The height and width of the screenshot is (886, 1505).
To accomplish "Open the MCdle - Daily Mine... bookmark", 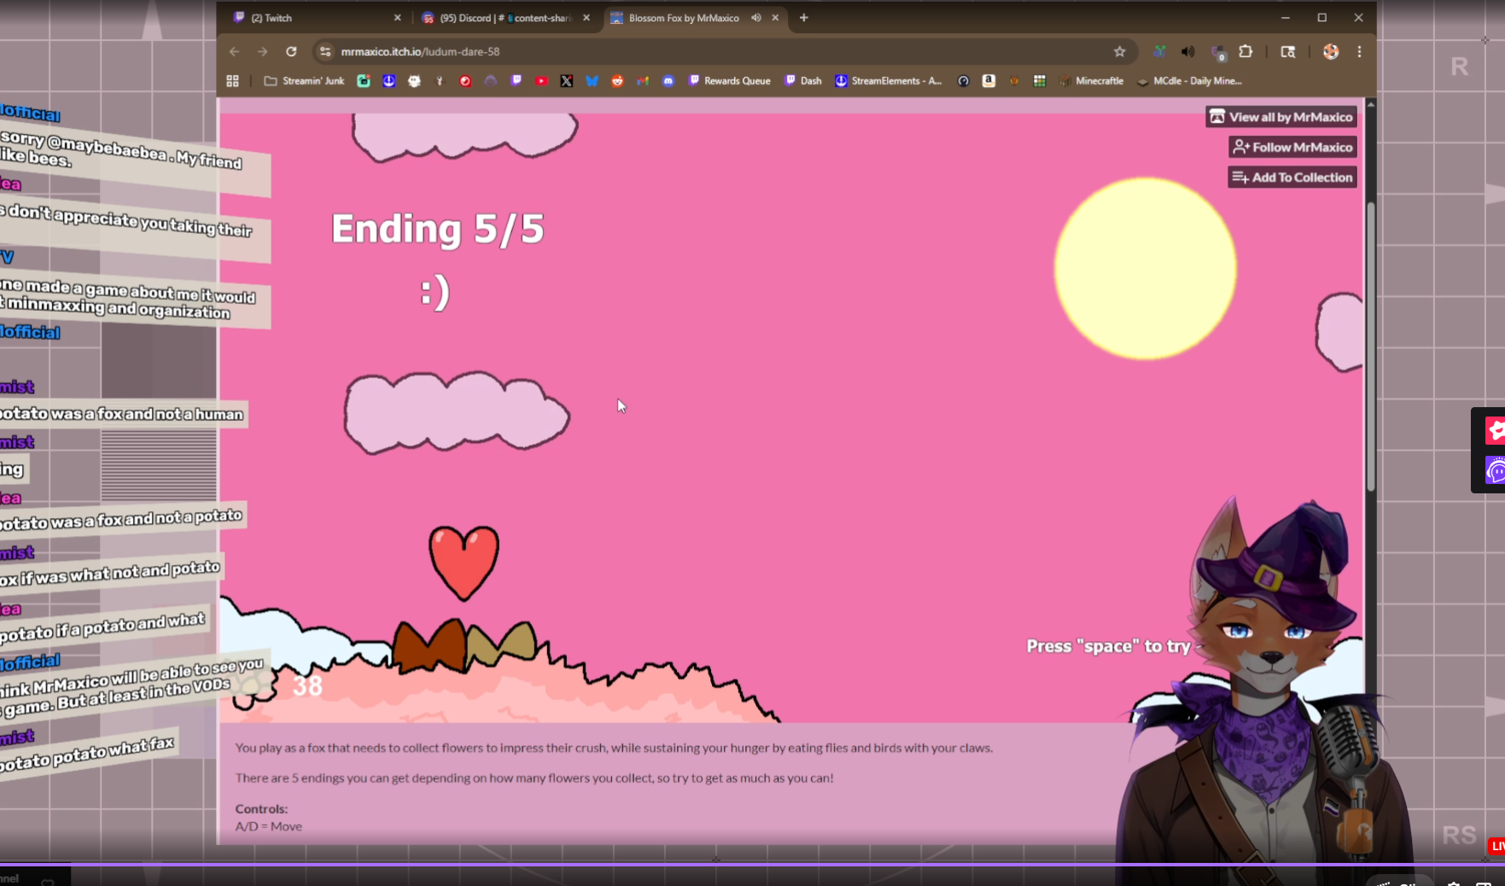I will 1189,81.
